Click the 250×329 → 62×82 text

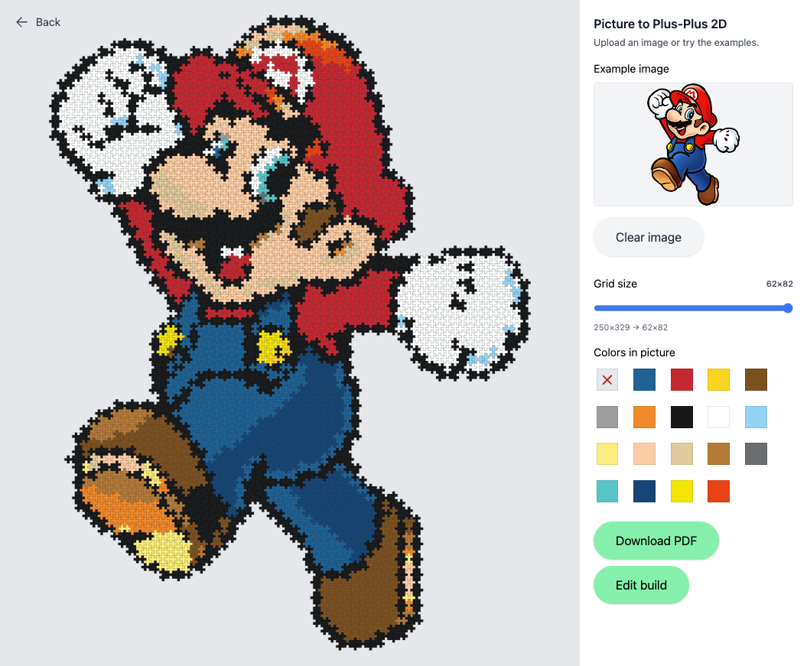pyautogui.click(x=630, y=327)
